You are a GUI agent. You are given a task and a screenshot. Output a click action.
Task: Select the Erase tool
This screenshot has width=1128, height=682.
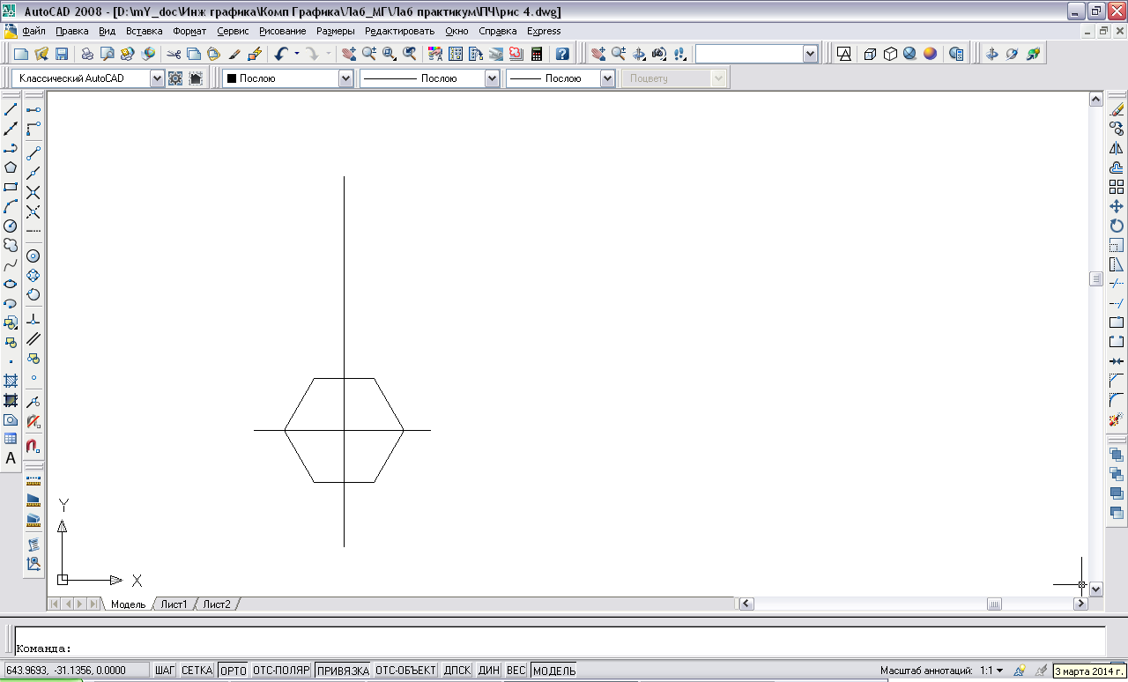(x=1117, y=109)
